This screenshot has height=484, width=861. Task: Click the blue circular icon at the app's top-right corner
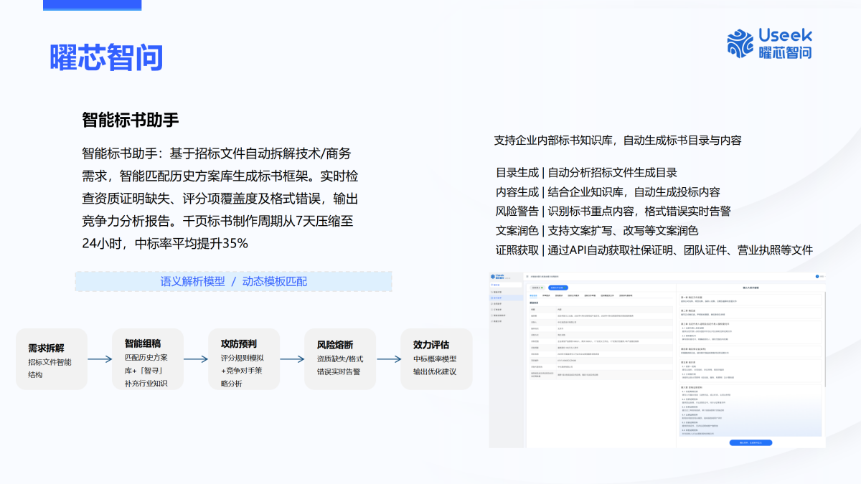click(817, 275)
